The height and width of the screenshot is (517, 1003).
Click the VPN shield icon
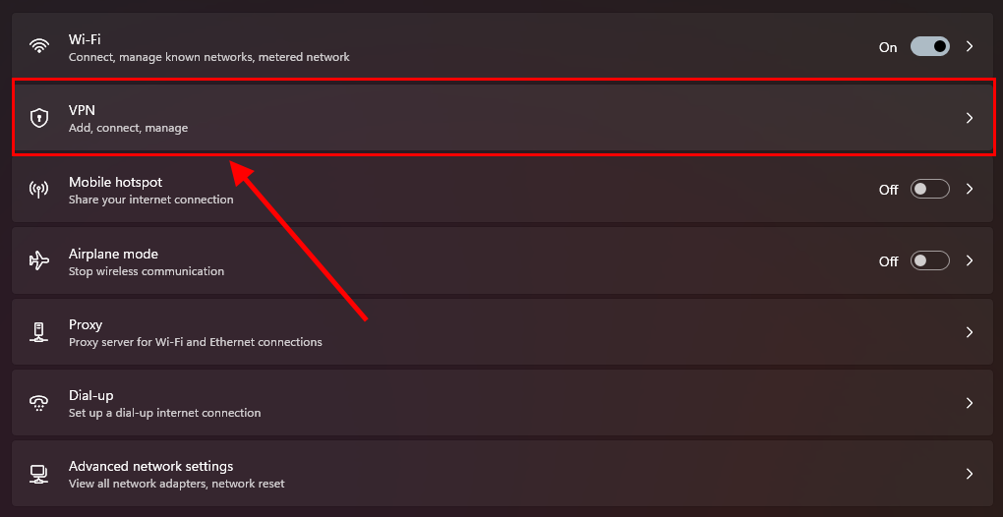pyautogui.click(x=39, y=118)
